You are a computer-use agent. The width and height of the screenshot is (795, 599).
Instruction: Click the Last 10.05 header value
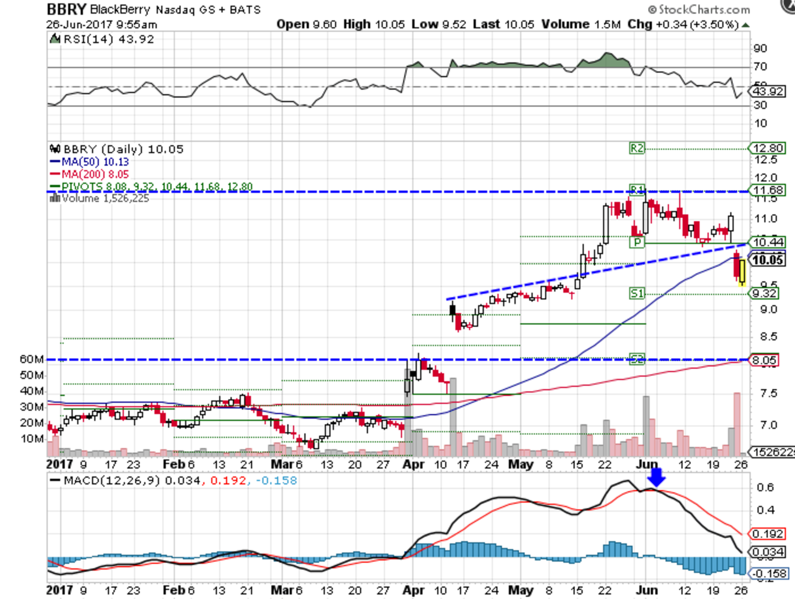click(x=504, y=24)
